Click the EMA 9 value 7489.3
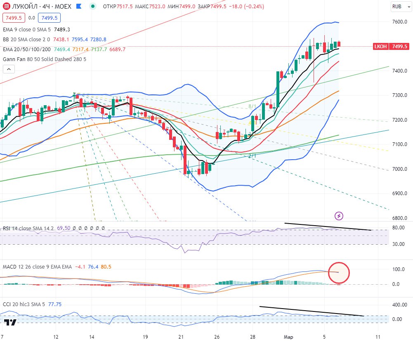 [x=62, y=29]
